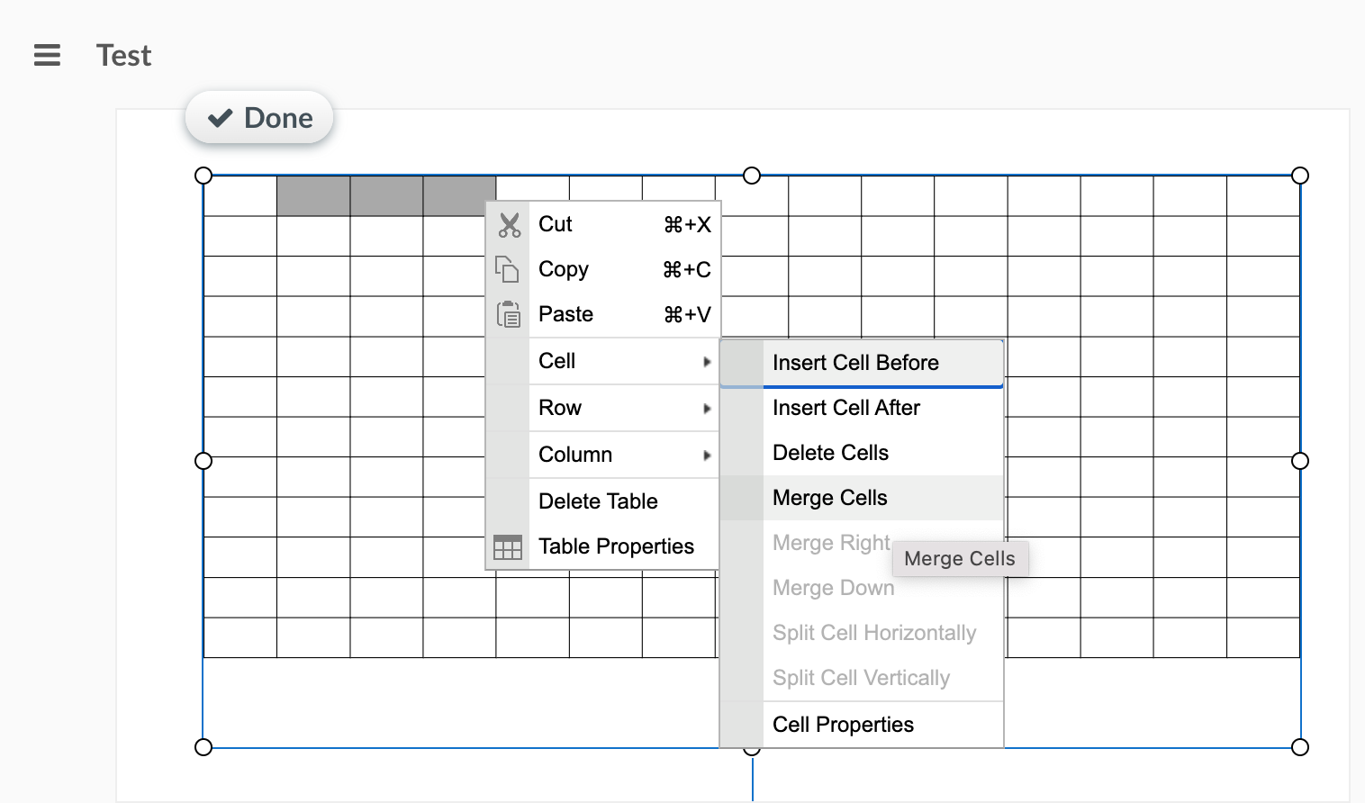This screenshot has height=803, width=1365.
Task: Click the bottom-right table resize handle
Action: coord(1300,747)
